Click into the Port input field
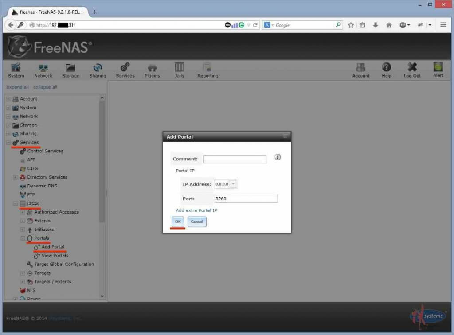 246,199
